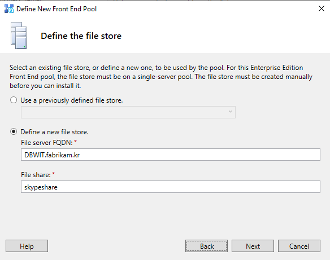Click the server pool icon beside heading

[19, 36]
